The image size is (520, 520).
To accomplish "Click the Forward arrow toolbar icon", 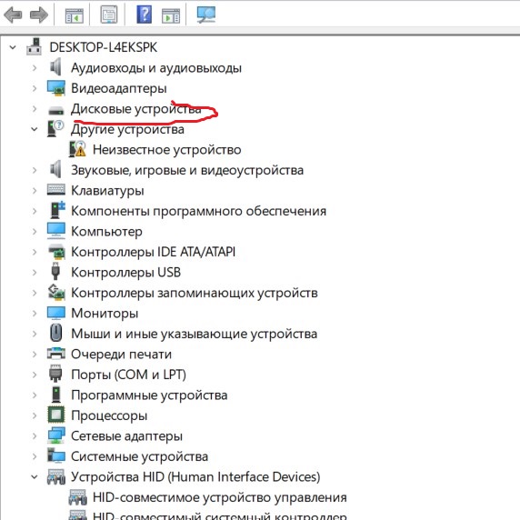I will click(x=39, y=15).
